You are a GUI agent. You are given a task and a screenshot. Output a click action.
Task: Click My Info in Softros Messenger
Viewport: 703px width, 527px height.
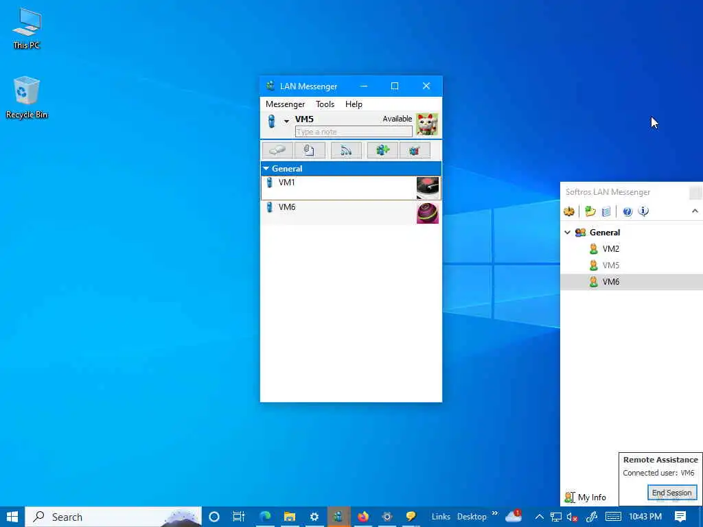(x=591, y=497)
